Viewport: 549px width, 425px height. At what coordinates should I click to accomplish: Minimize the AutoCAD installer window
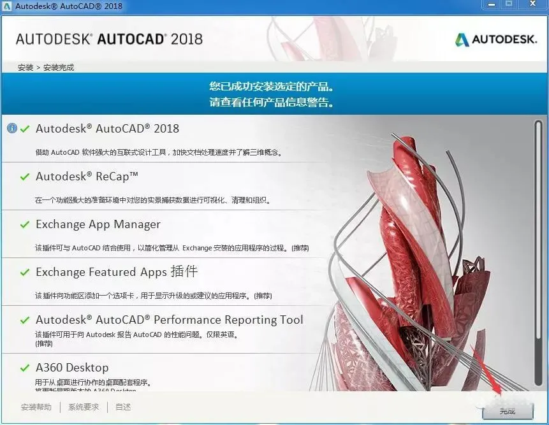(x=492, y=4)
